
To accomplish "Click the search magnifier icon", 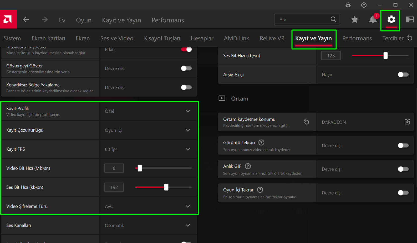I will coord(333,19).
